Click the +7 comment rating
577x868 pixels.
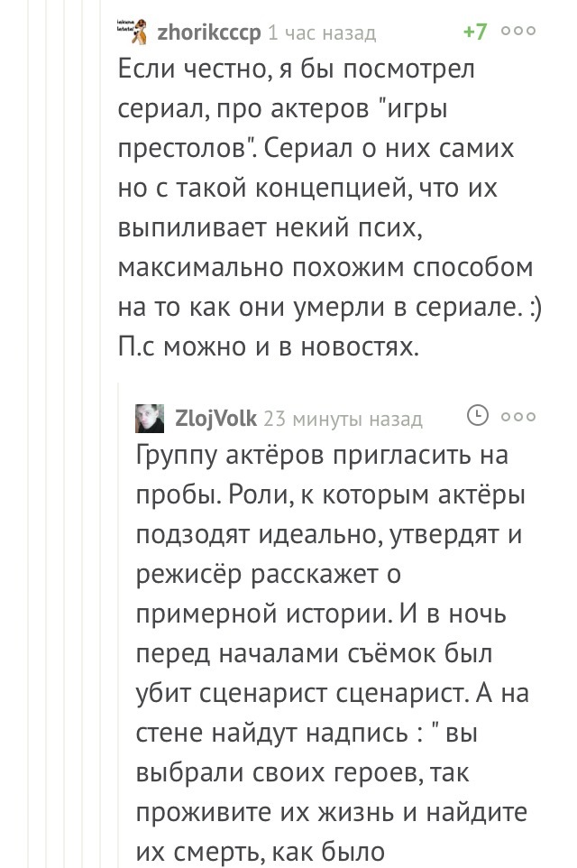click(474, 32)
